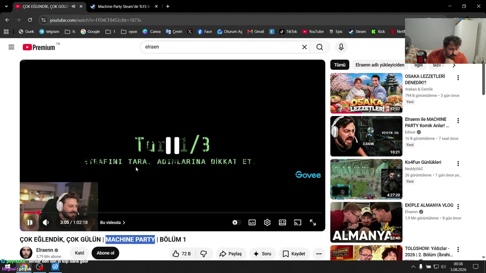Open the Soru ask button

point(262,254)
